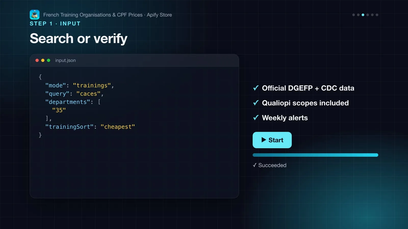Viewport: 408px width, 229px height.
Task: Select the input.json file title
Action: click(65, 60)
